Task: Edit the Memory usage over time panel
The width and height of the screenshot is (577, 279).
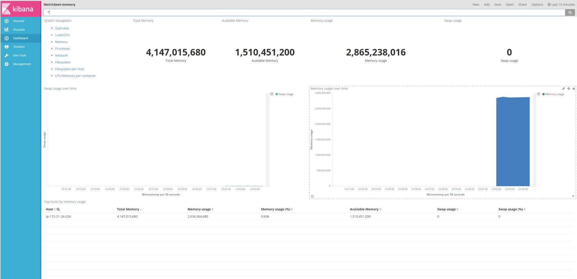Action: point(564,89)
